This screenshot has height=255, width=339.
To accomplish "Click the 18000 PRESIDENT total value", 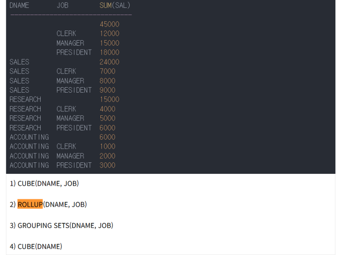I will [x=110, y=52].
